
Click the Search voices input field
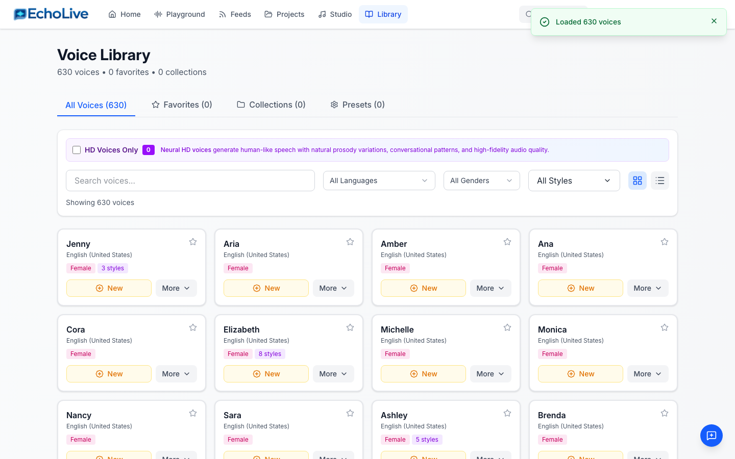click(190, 180)
